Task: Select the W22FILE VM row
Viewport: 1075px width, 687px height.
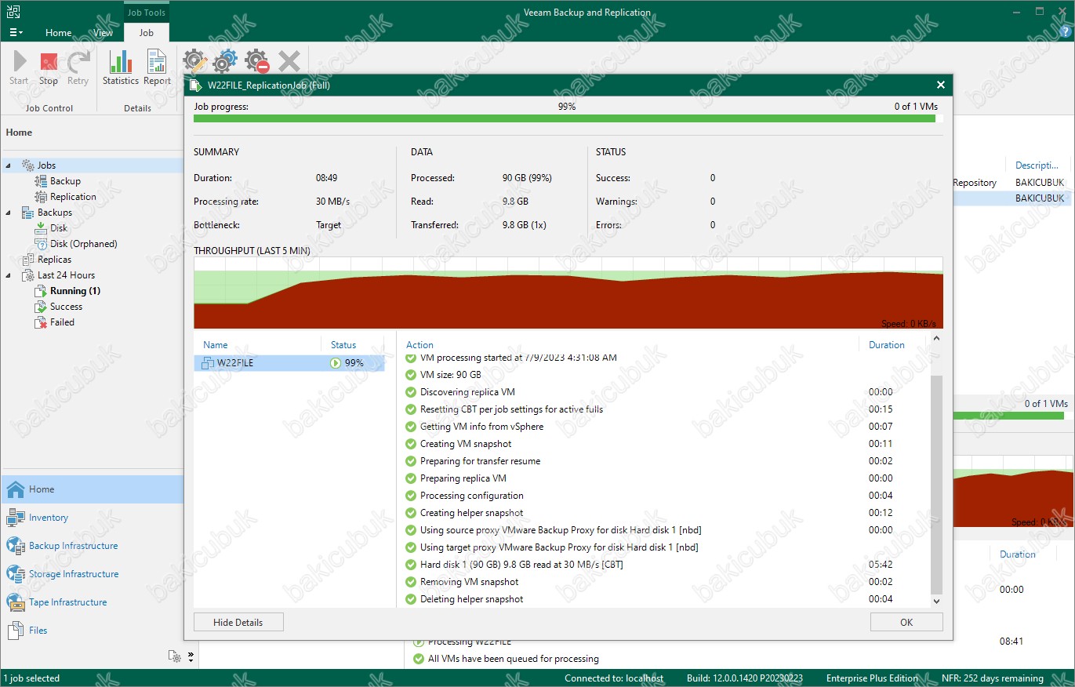Action: 289,363
